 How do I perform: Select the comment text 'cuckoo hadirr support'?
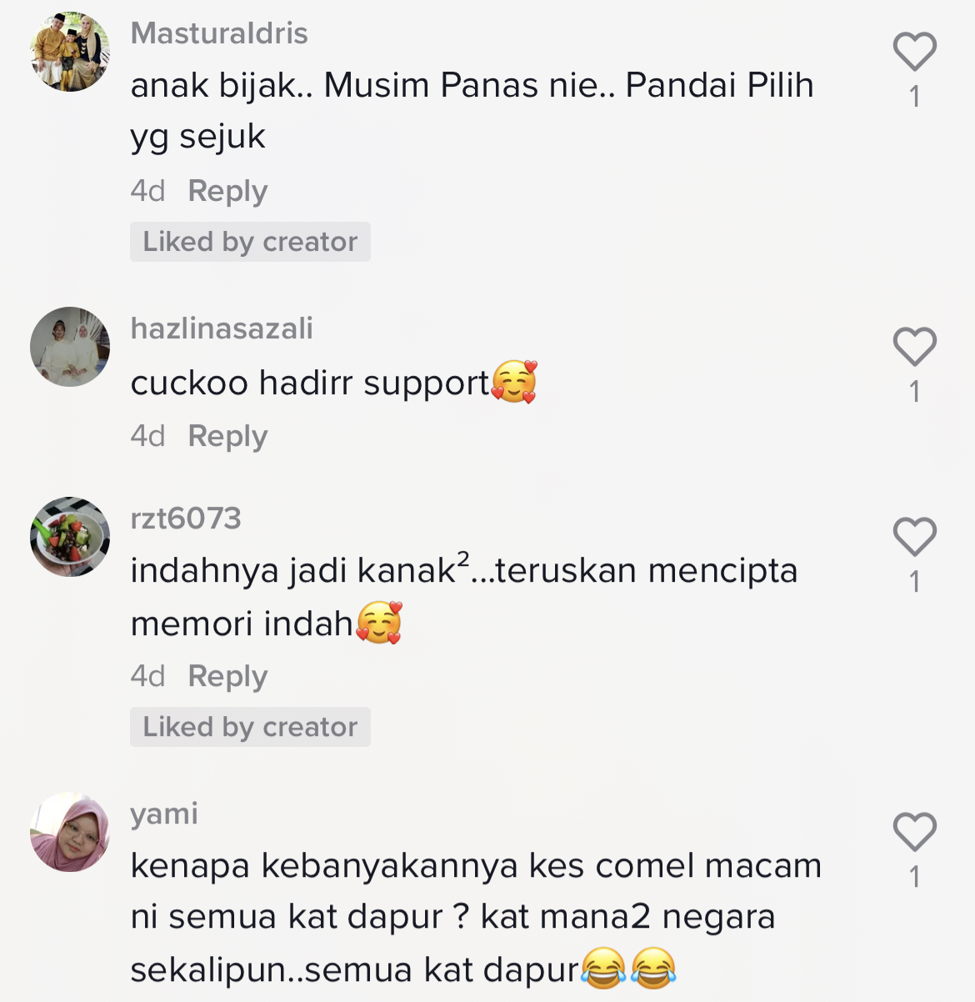pyautogui.click(x=310, y=383)
